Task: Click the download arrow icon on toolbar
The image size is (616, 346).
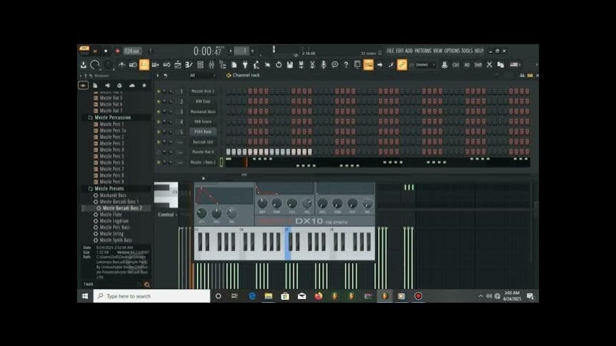Action: tap(84, 64)
